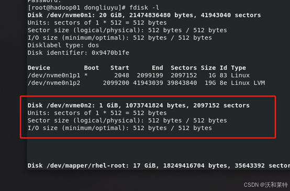Select the Disk identifier 0x9470b1fe text

click(78, 53)
